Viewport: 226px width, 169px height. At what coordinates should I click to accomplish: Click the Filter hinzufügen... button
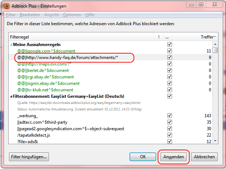click(x=29, y=157)
